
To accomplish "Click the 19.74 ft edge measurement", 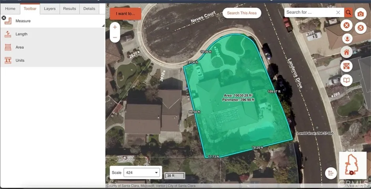I will click(192, 62).
